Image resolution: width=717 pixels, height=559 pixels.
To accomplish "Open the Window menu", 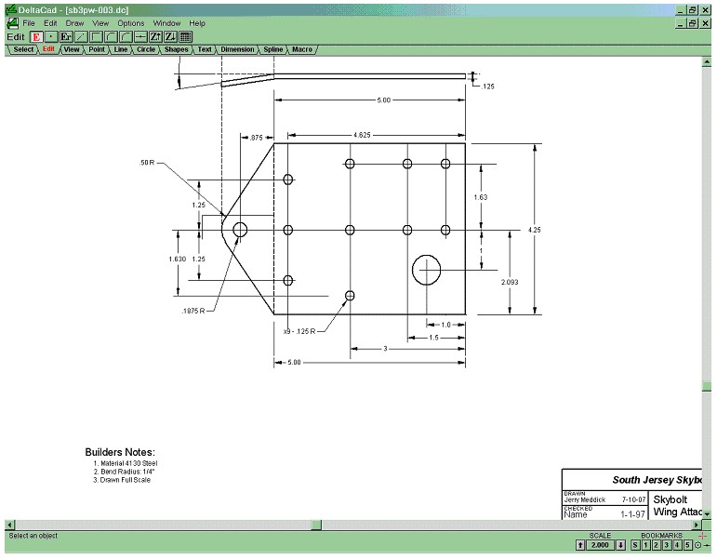I will 167,22.
